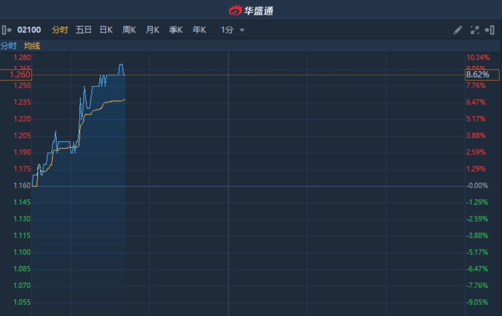Switch to the 分时 intraday chart tab
This screenshot has width=502, height=316.
pyautogui.click(x=60, y=30)
